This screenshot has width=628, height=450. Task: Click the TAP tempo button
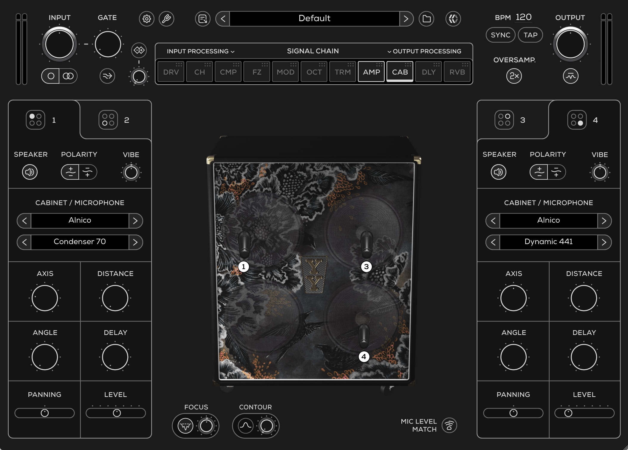click(x=530, y=35)
